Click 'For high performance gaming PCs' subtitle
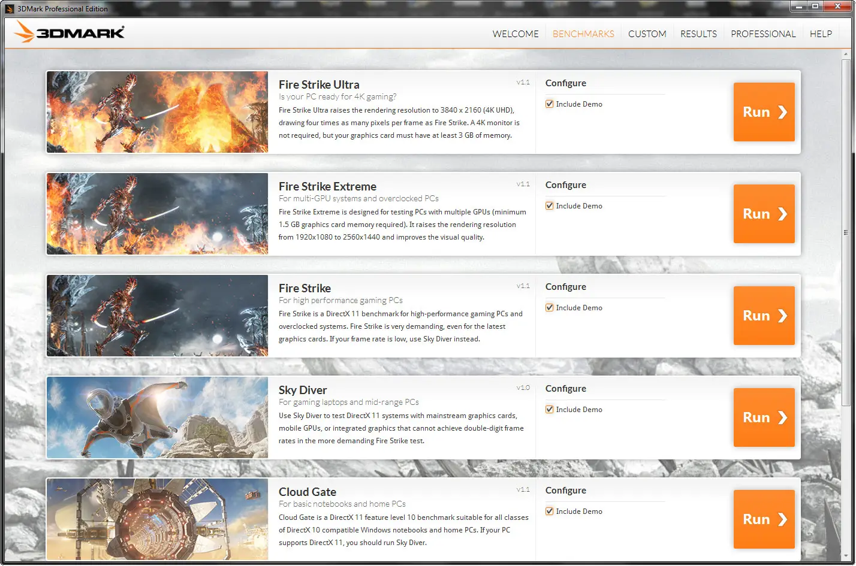The width and height of the screenshot is (856, 566). coord(340,301)
